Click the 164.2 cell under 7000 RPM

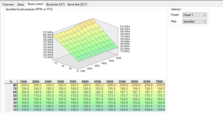[159, 99]
